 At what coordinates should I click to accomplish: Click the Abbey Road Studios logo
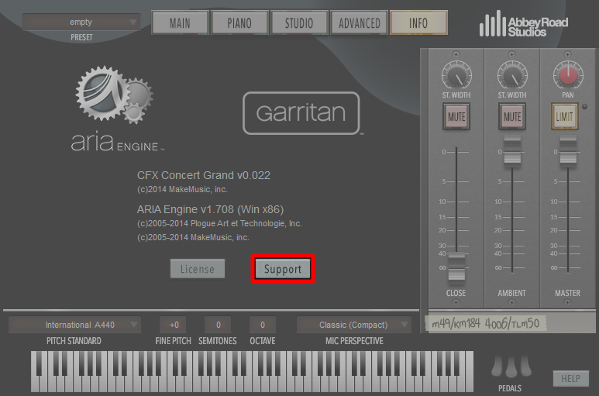point(524,24)
